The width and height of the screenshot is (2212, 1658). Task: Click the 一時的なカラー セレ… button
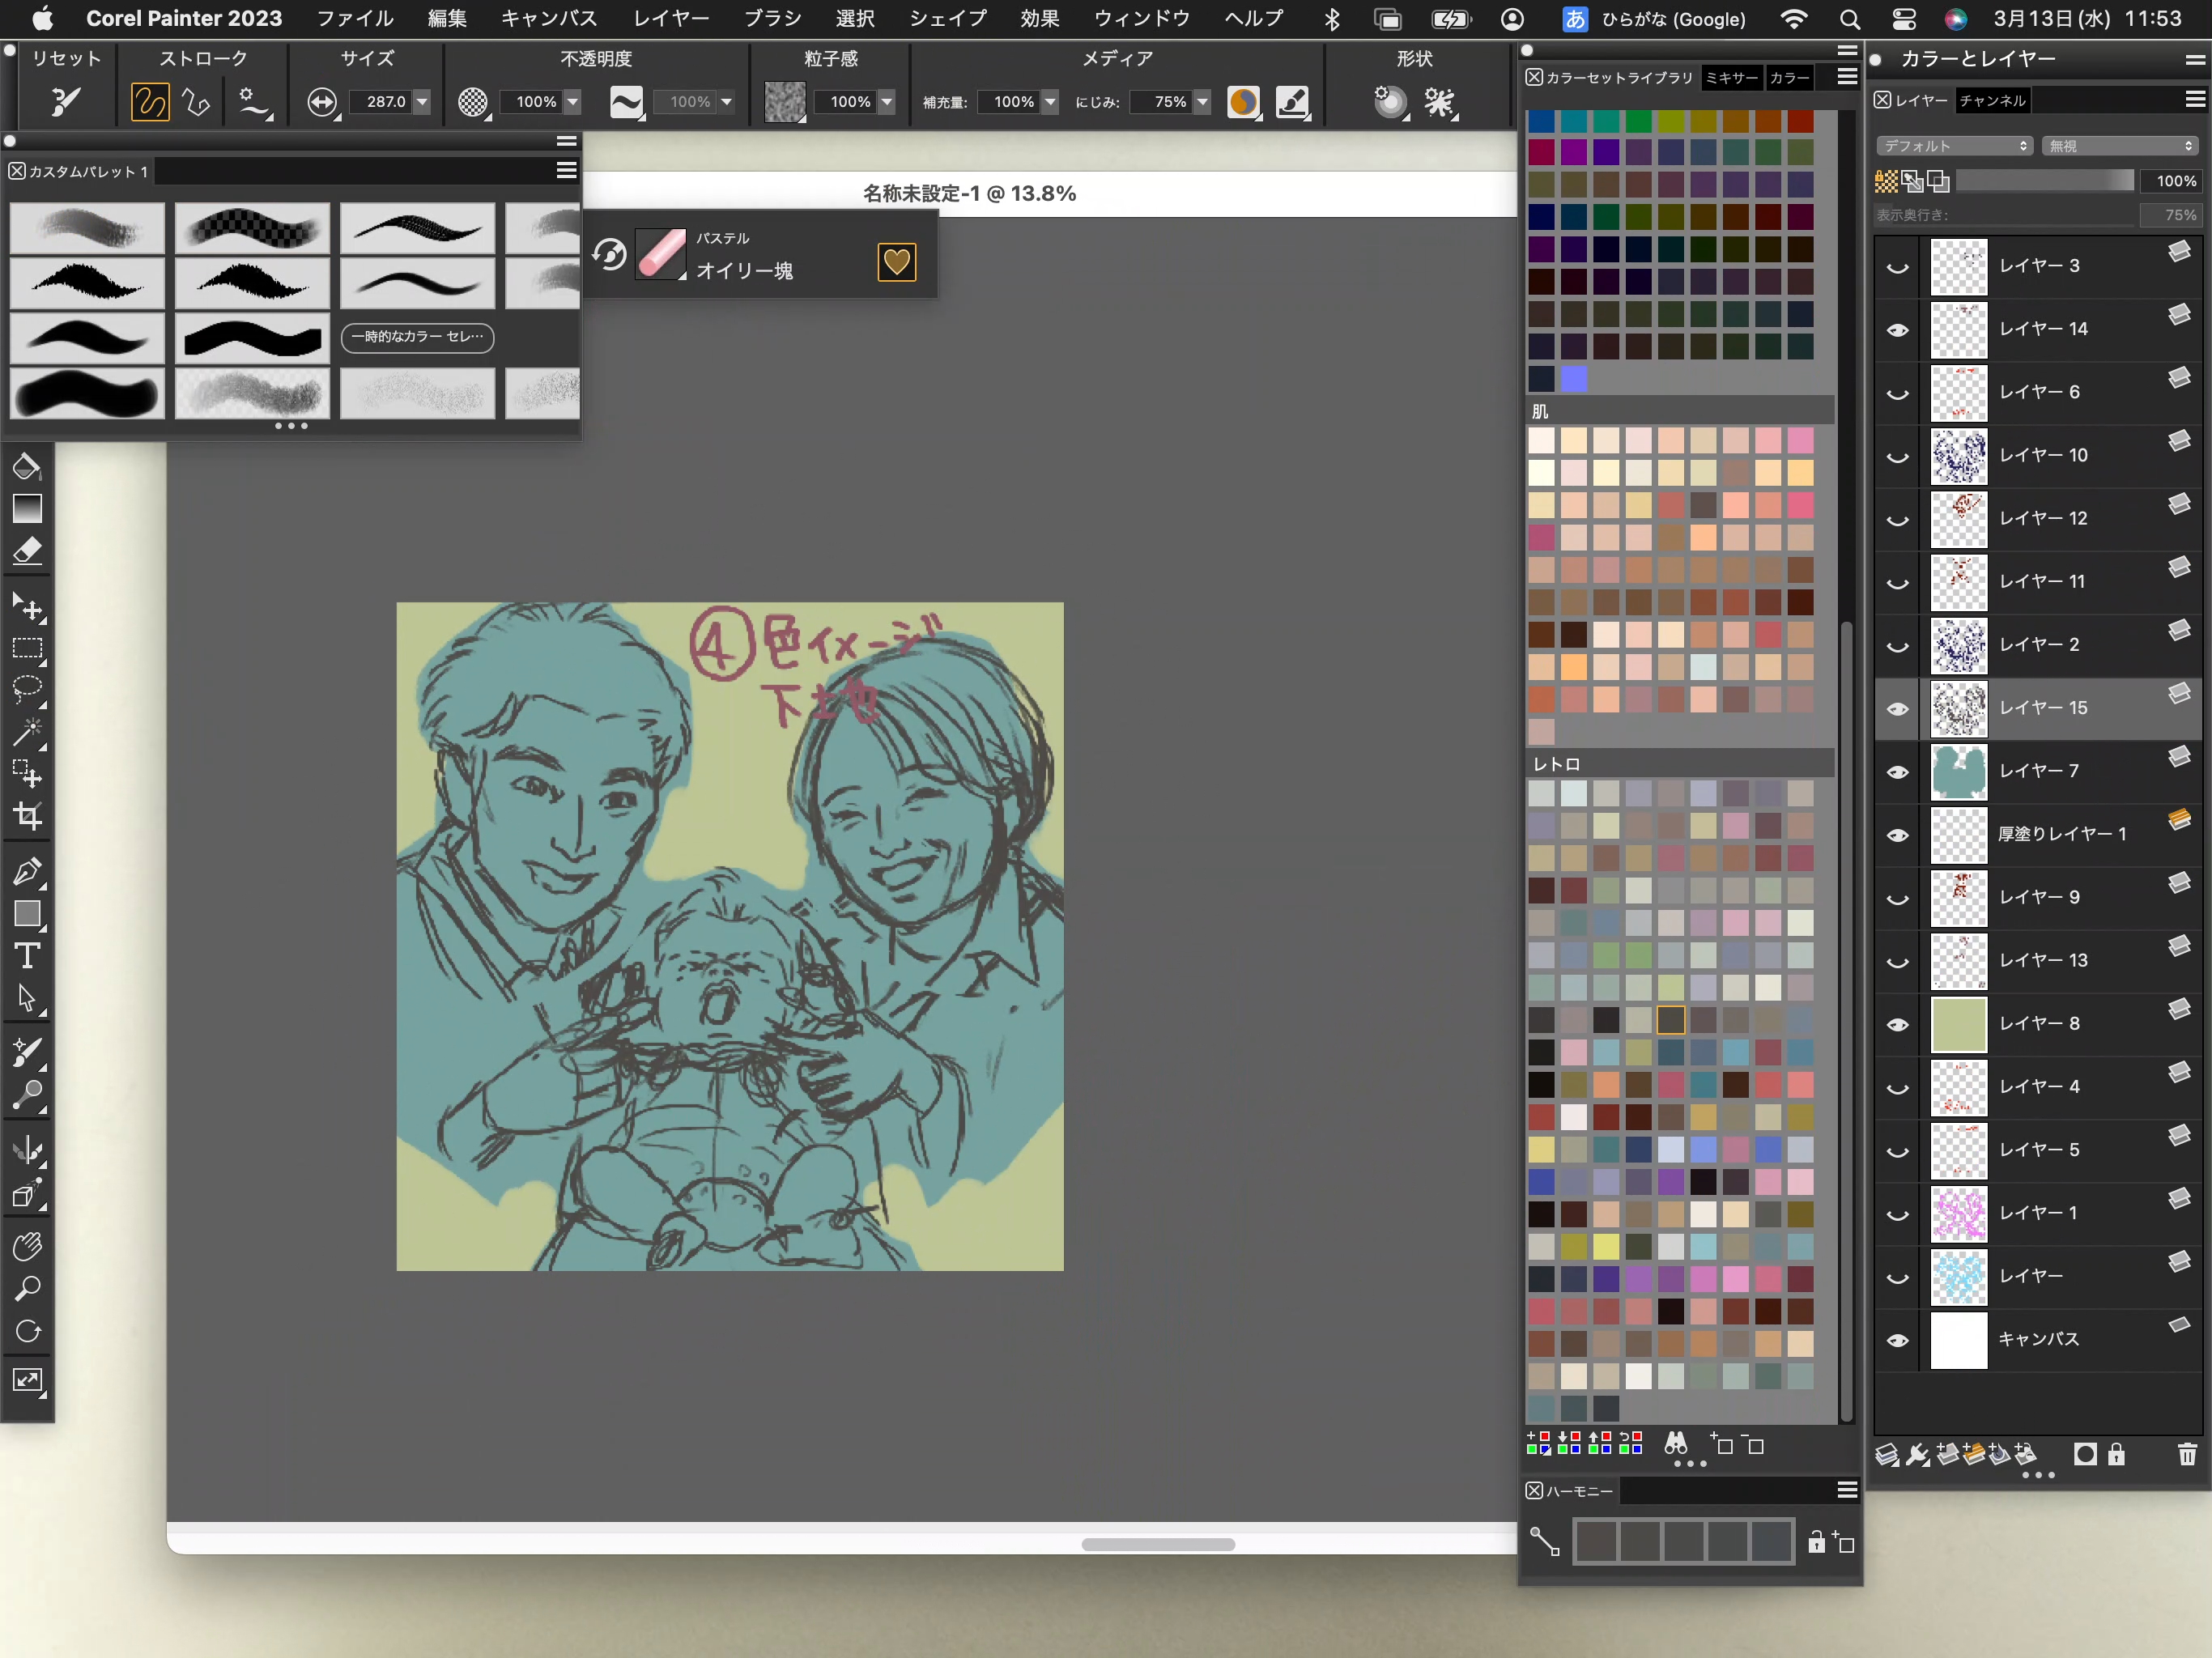click(x=417, y=337)
